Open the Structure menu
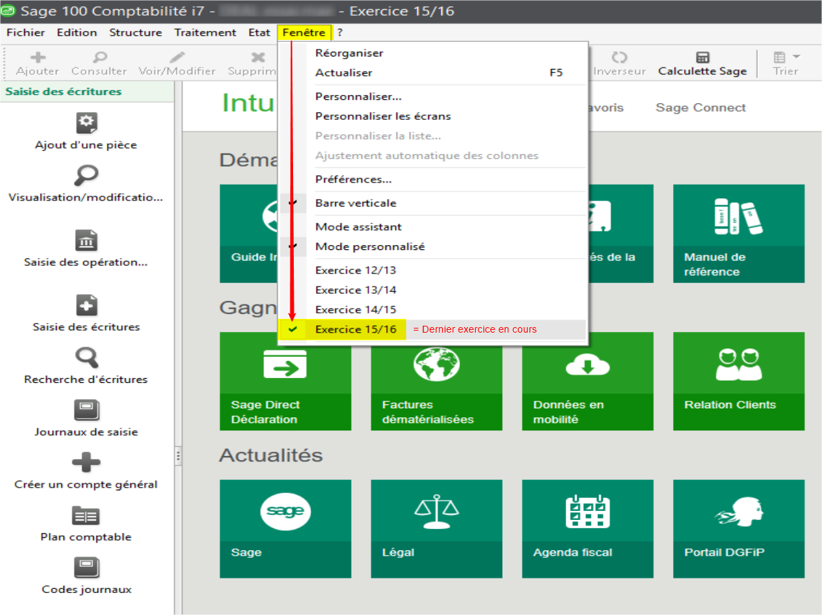Image resolution: width=822 pixels, height=615 pixels. coord(135,32)
